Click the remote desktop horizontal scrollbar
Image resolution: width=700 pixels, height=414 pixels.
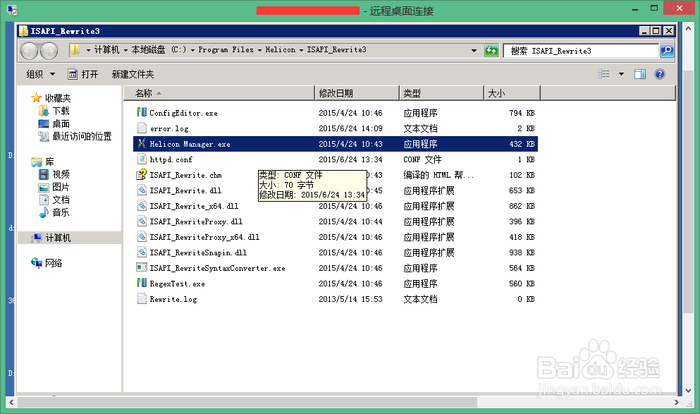[x=247, y=402]
